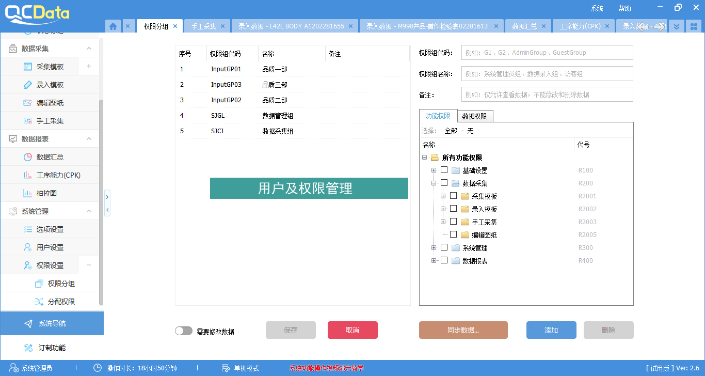Image resolution: width=705 pixels, height=376 pixels.
Task: Click the apps grid icon top right
Action: point(694,25)
